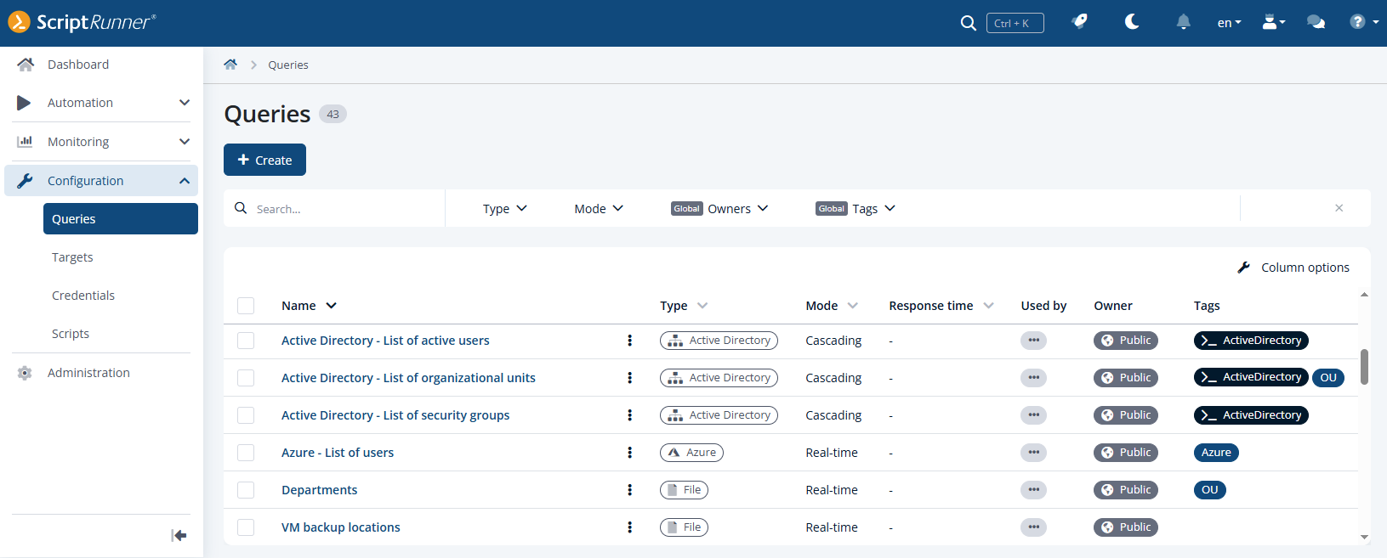Open row menu for List of security groups
The image size is (1387, 558).
629,415
